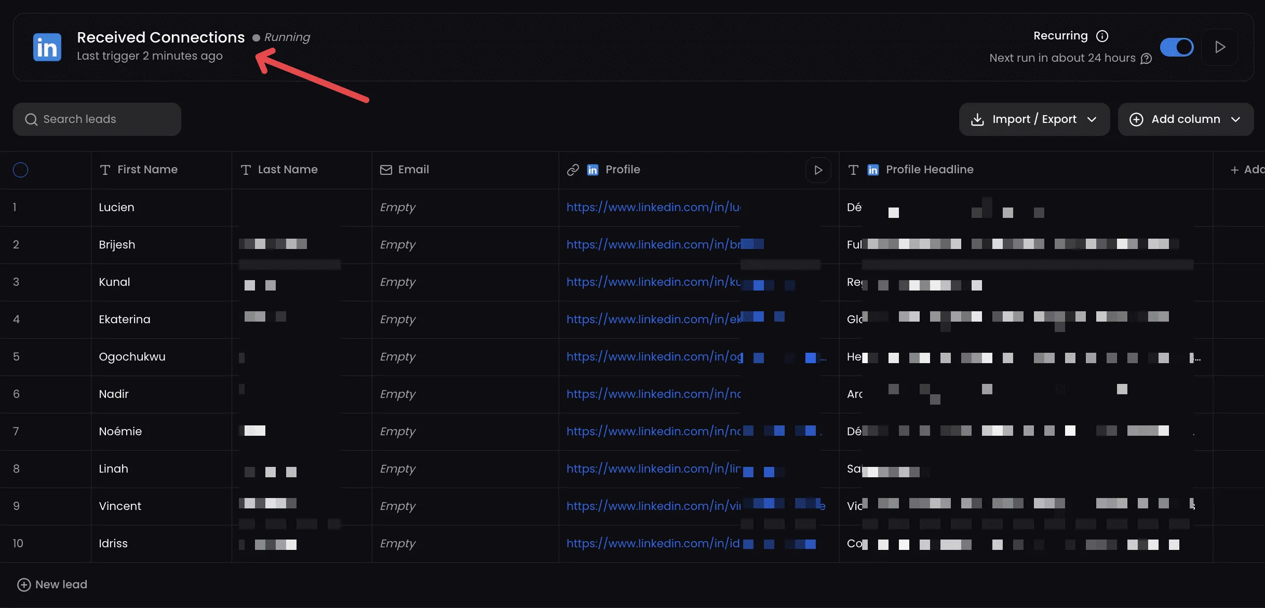
Task: Select the Last Name column header
Action: tap(288, 170)
